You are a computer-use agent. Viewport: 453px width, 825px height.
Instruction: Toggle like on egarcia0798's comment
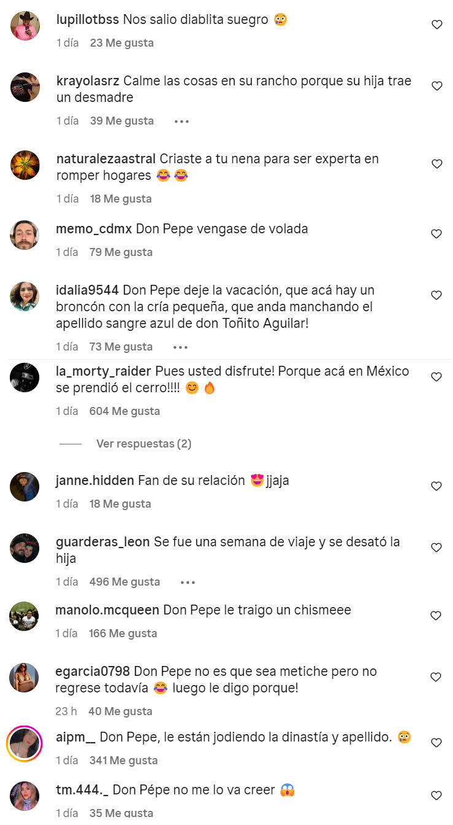(436, 677)
